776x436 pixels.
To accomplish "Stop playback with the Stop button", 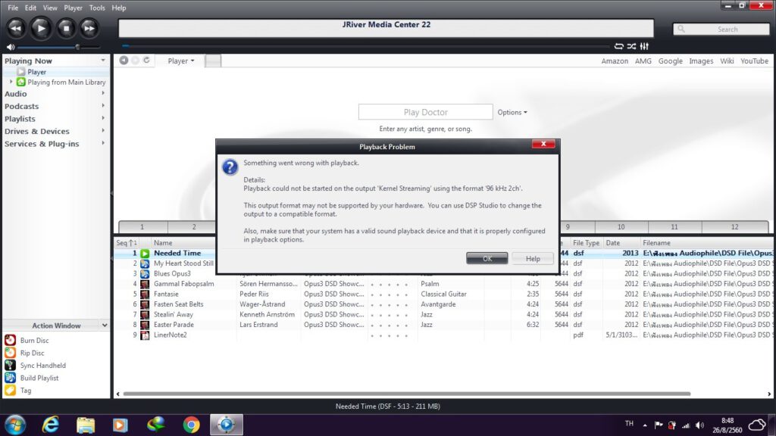I will pos(67,28).
